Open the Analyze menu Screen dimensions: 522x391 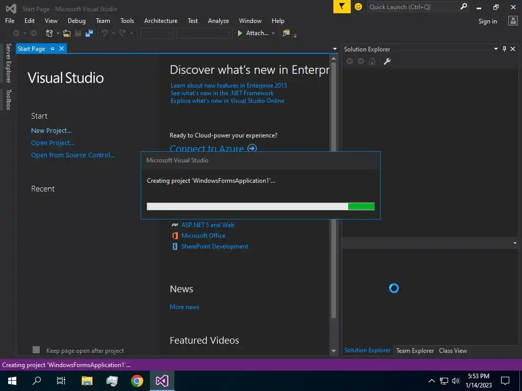[218, 20]
